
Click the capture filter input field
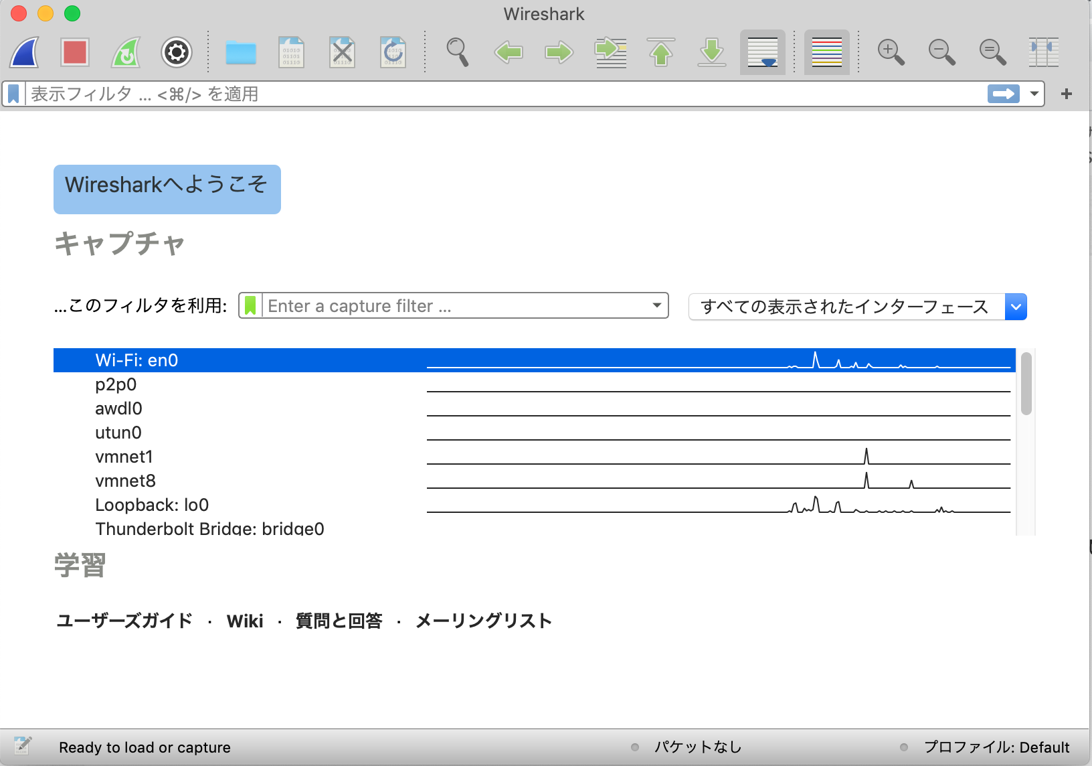pyautogui.click(x=455, y=306)
